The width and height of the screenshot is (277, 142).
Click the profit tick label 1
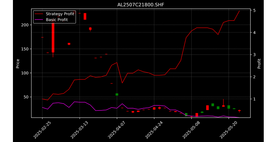(x=254, y=99)
